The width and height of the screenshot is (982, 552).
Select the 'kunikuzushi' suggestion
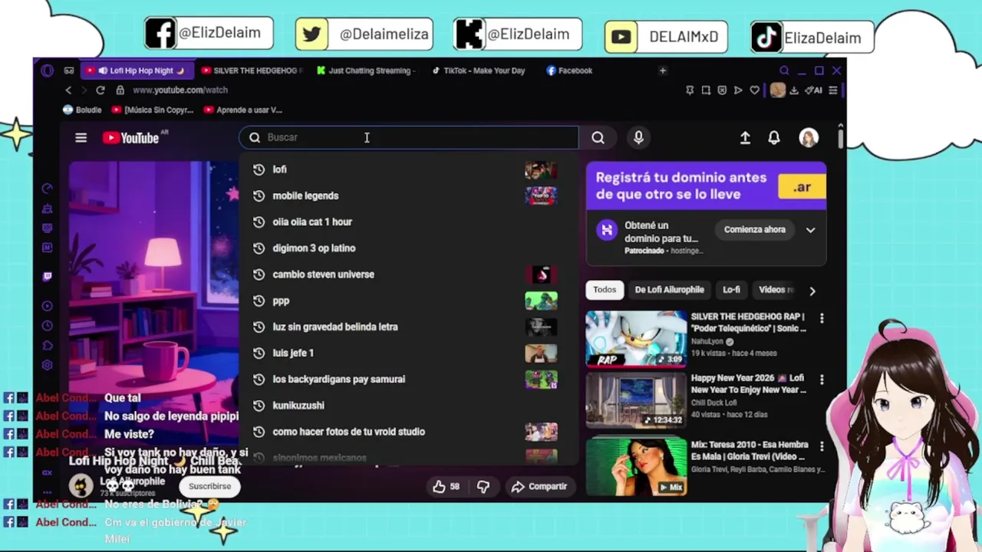(408, 406)
